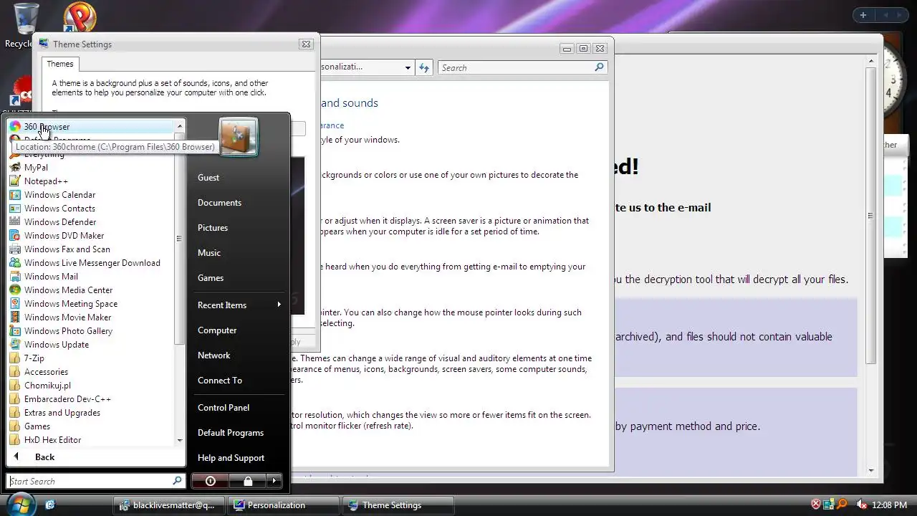Open Default Programs from Start menu
Viewport: 917px width, 516px height.
pos(231,433)
